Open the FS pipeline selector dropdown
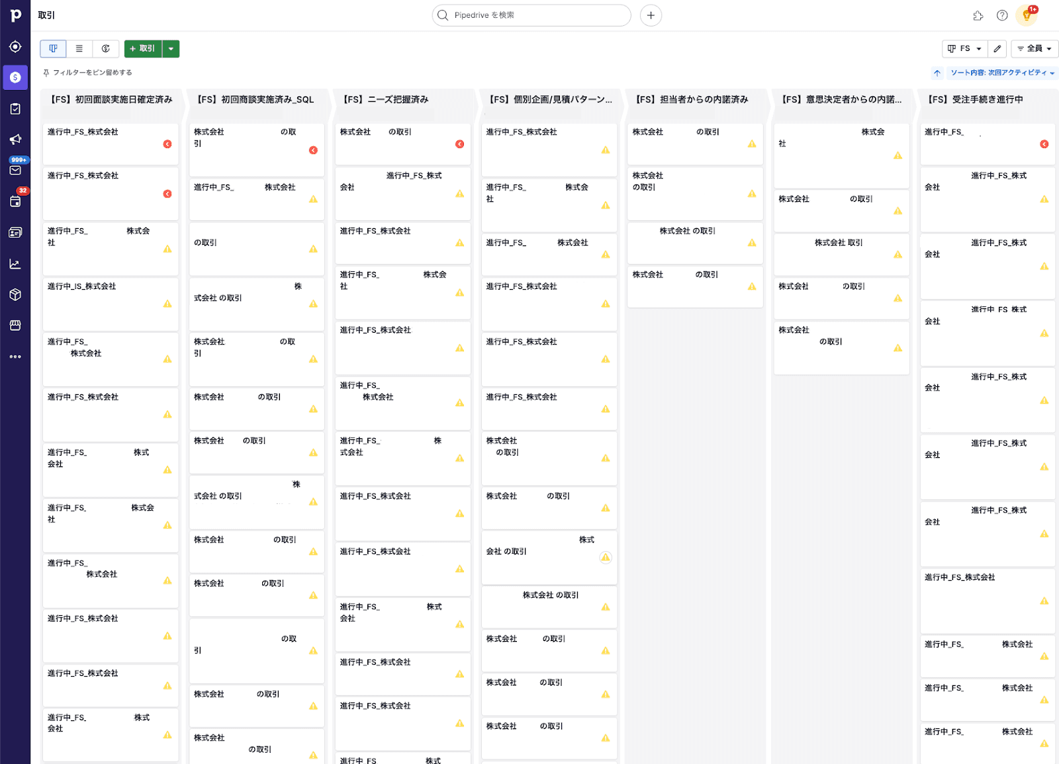1059x764 pixels. click(964, 48)
